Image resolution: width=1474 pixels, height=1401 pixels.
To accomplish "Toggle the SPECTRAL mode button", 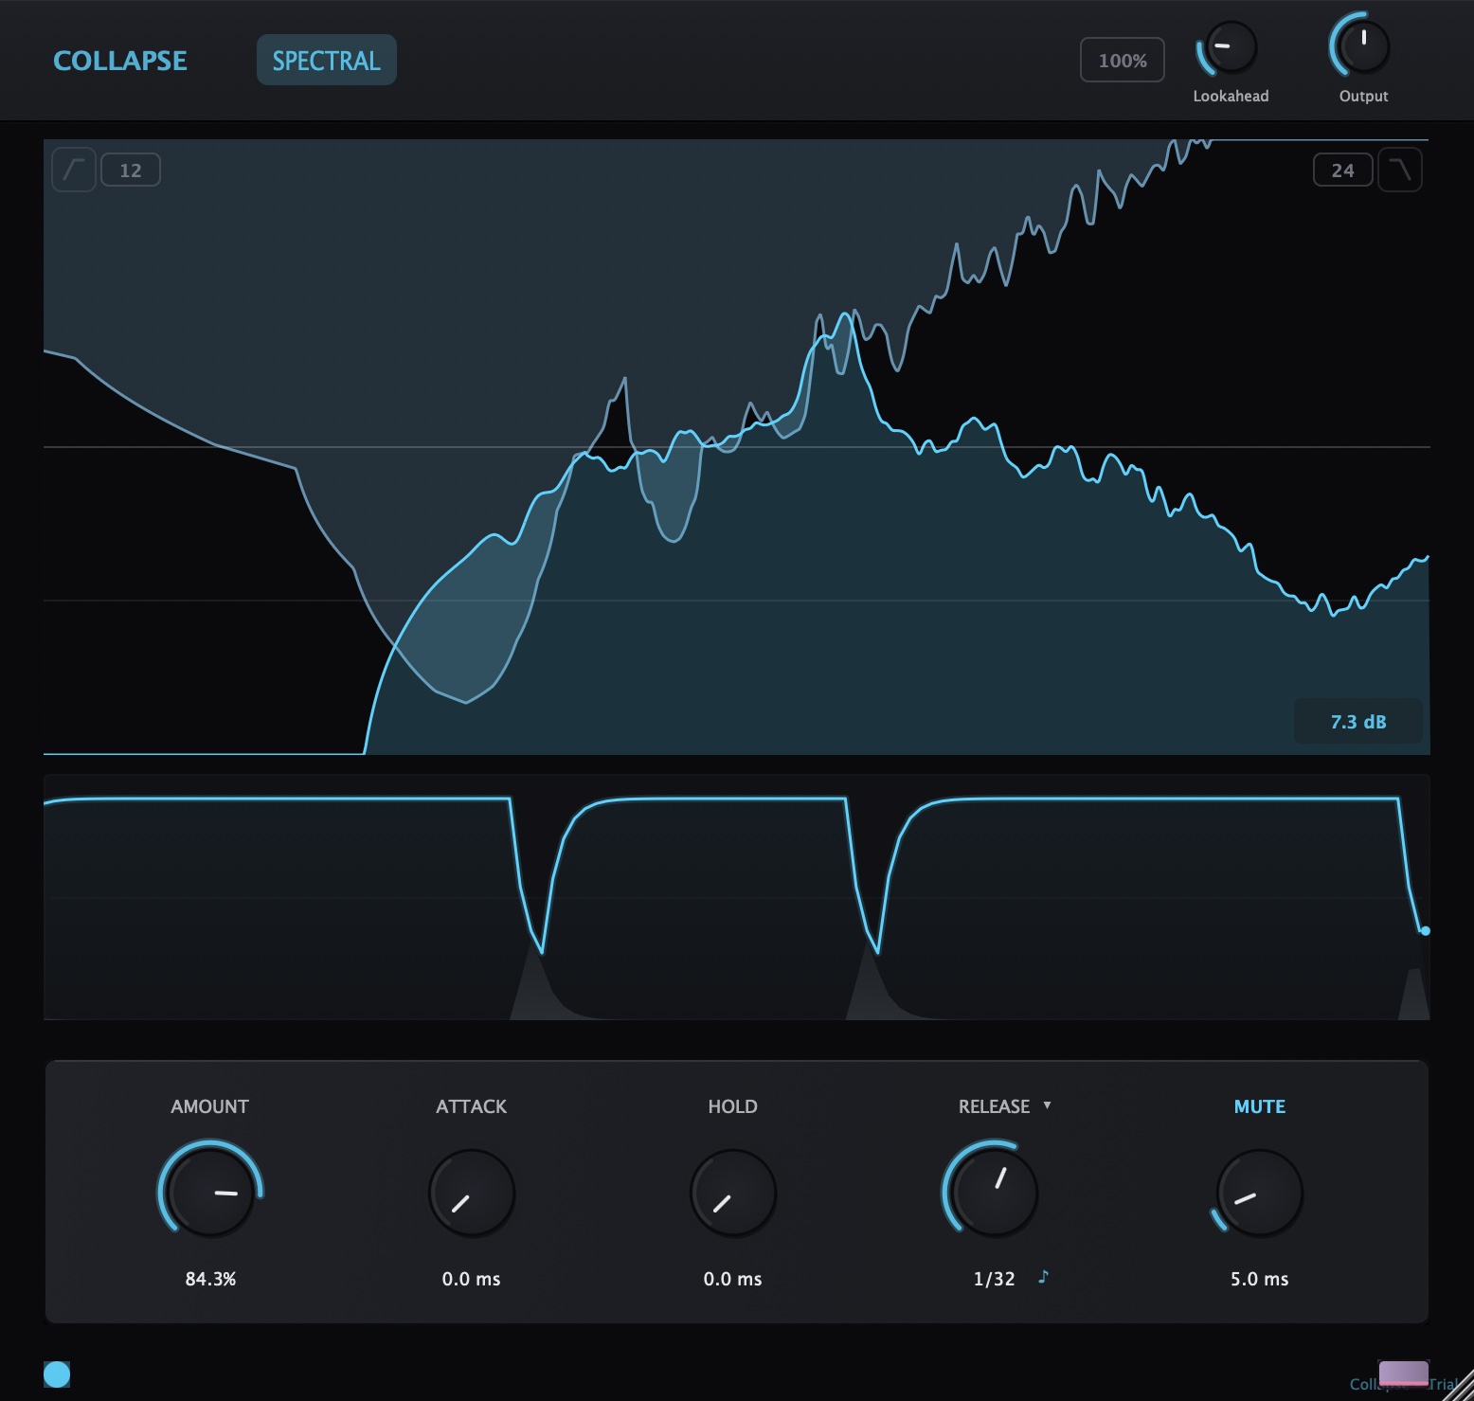I will (x=326, y=61).
